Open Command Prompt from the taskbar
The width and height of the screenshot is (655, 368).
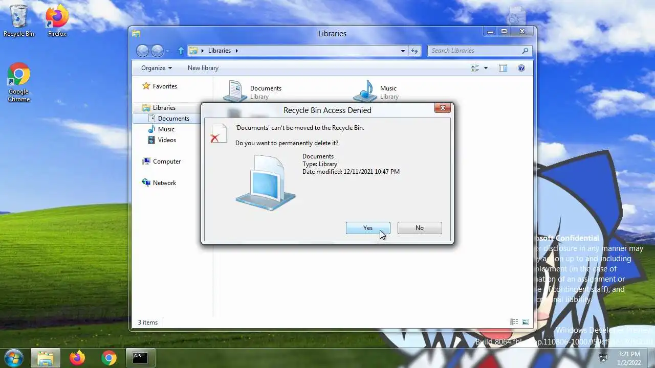[x=140, y=358]
